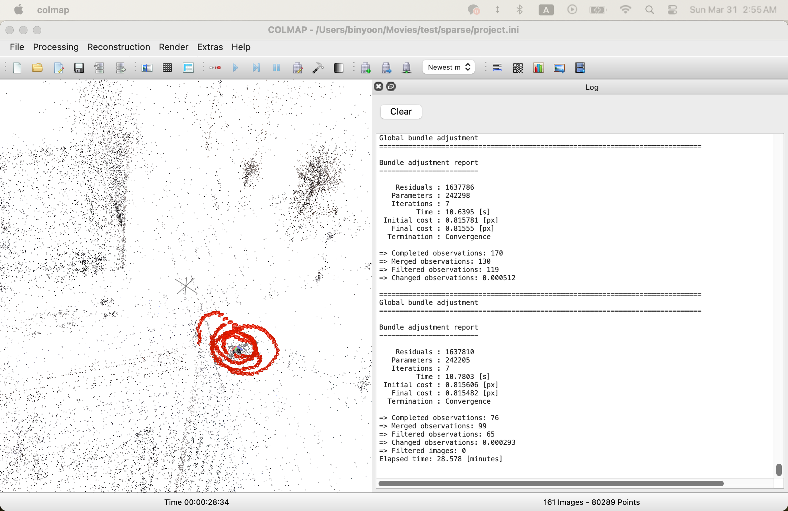The image size is (788, 511).
Task: Open the Reconstruction menu
Action: pyautogui.click(x=119, y=47)
